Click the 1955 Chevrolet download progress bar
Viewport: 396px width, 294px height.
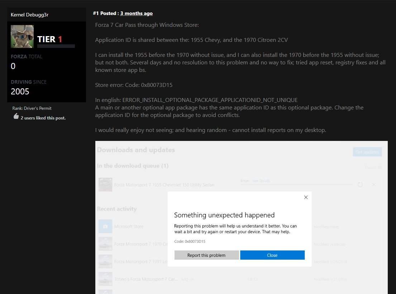(297, 185)
